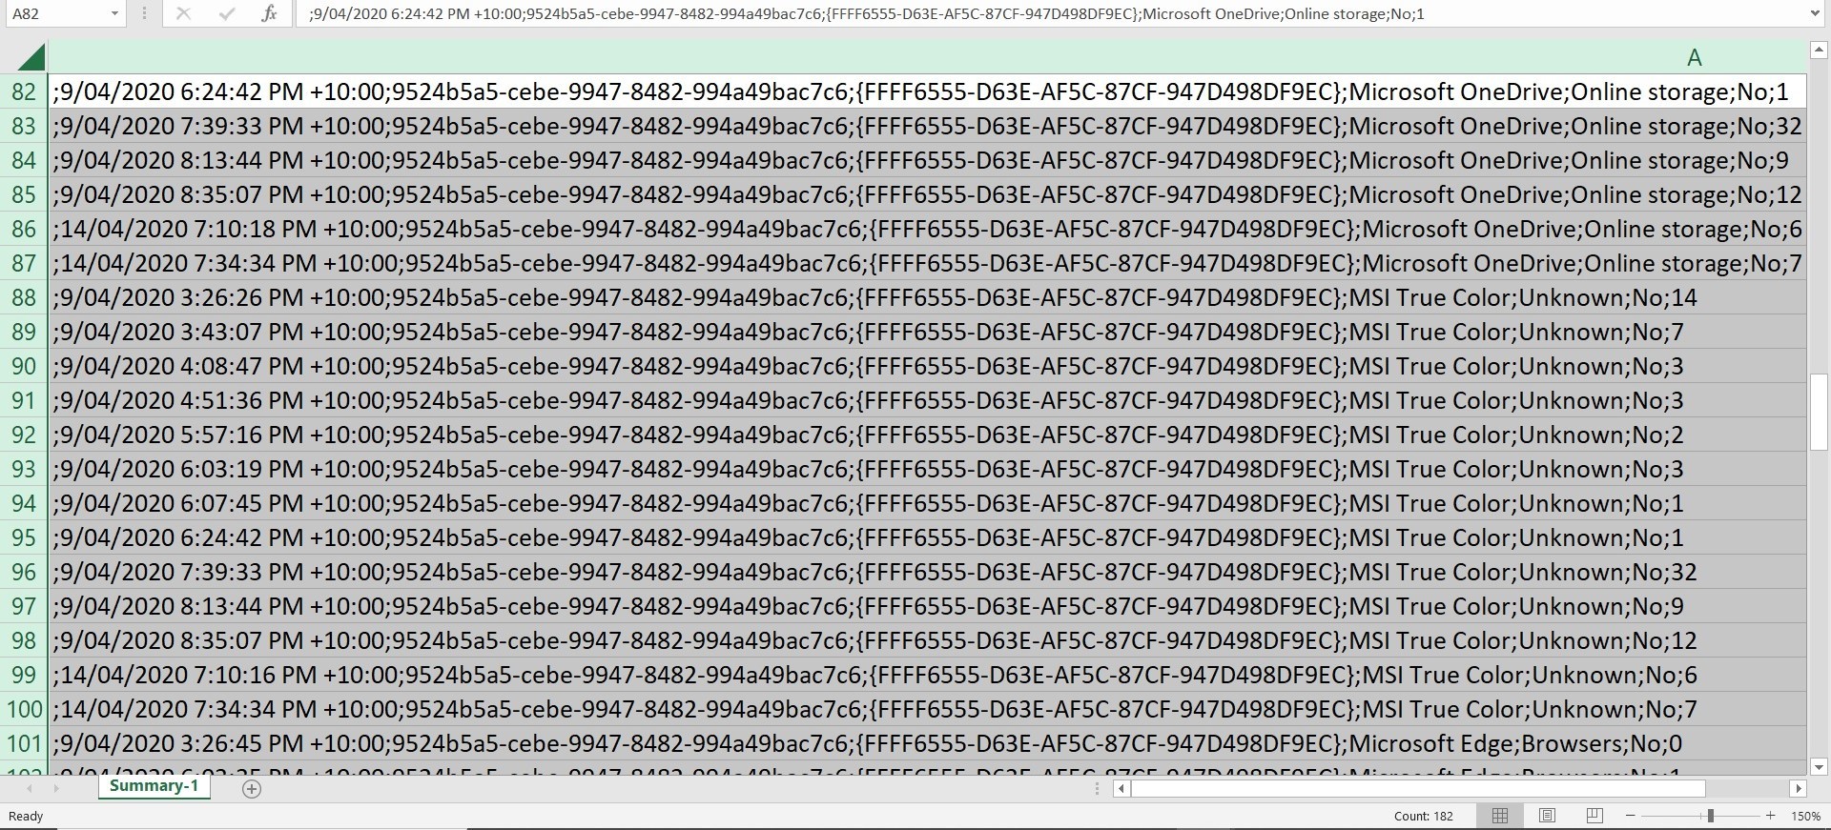The image size is (1831, 830).
Task: Switch to Page Layout view
Action: tap(1547, 816)
